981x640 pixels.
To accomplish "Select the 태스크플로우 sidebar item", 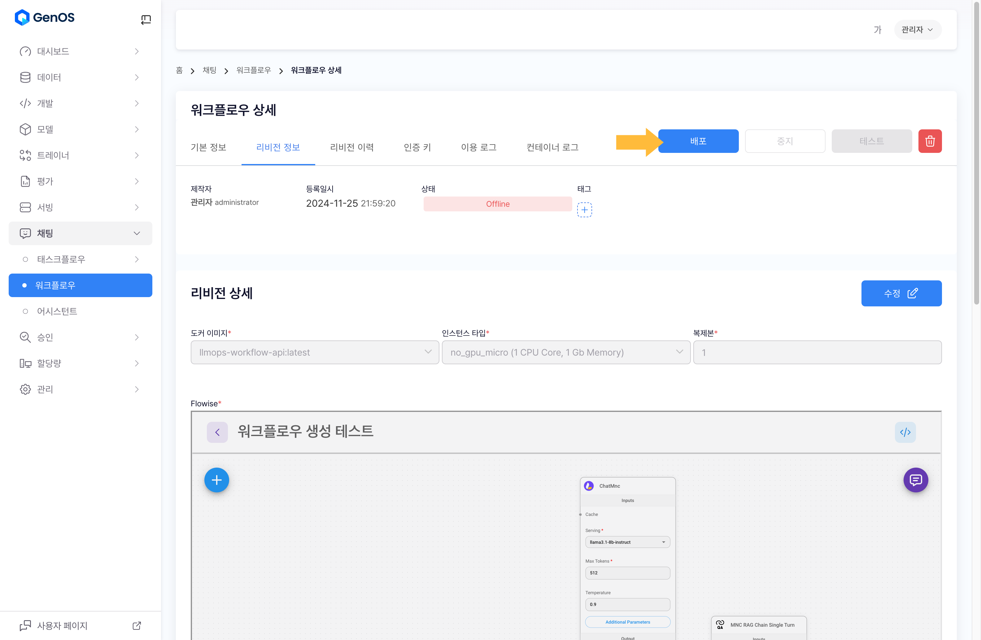I will [61, 259].
